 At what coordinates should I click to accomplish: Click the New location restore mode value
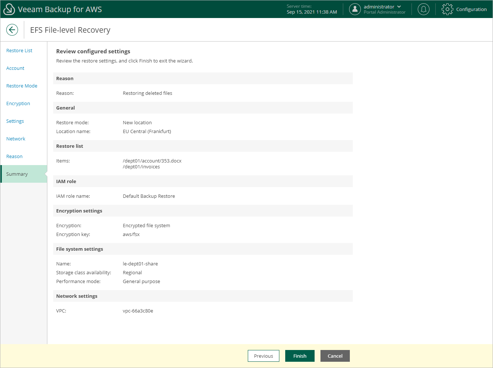(x=137, y=122)
